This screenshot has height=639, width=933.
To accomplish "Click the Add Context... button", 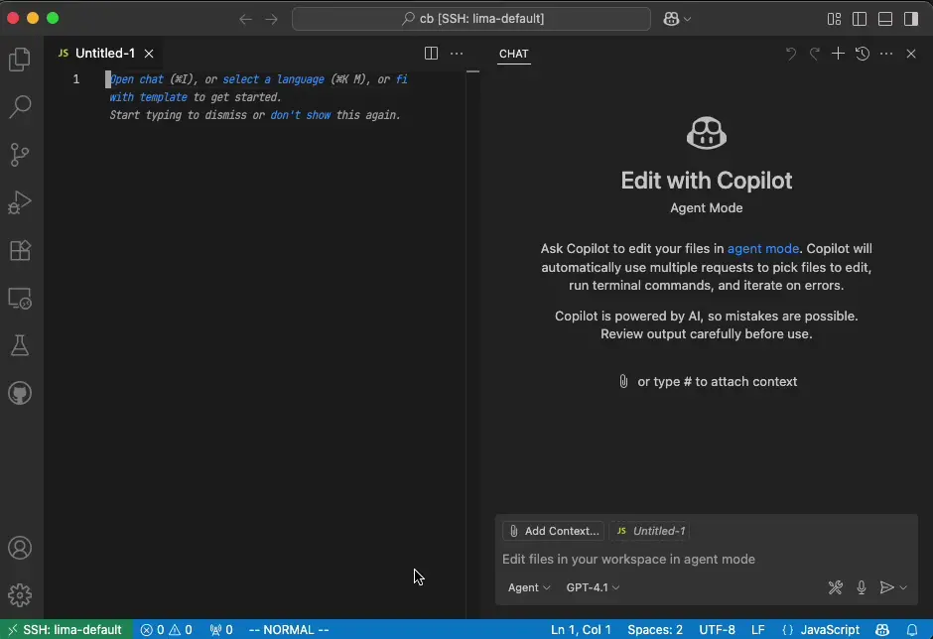I will [x=554, y=531].
